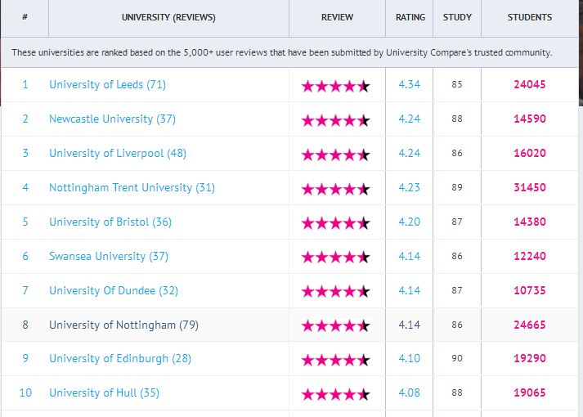Select the star rating for University of Leeds
The width and height of the screenshot is (583, 417).
336,86
